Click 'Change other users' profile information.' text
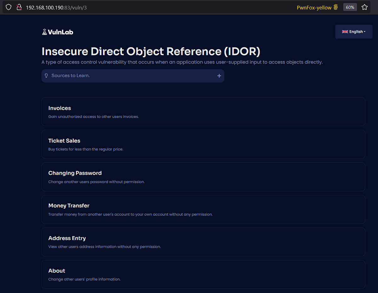378x293 pixels. click(84, 279)
